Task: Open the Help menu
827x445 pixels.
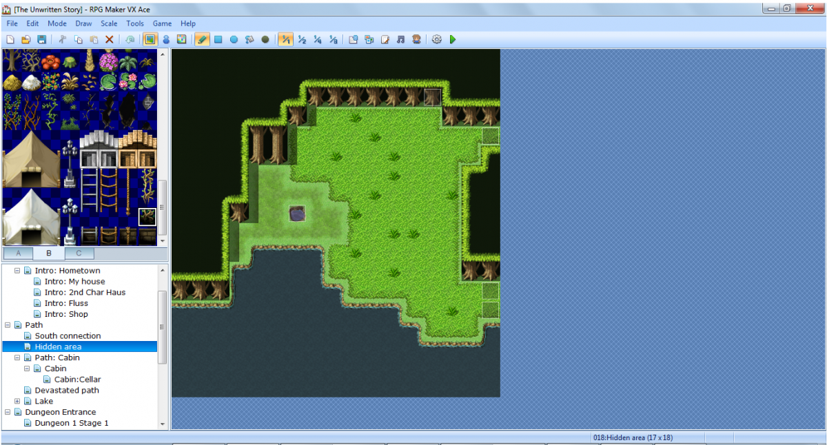Action: tap(188, 23)
